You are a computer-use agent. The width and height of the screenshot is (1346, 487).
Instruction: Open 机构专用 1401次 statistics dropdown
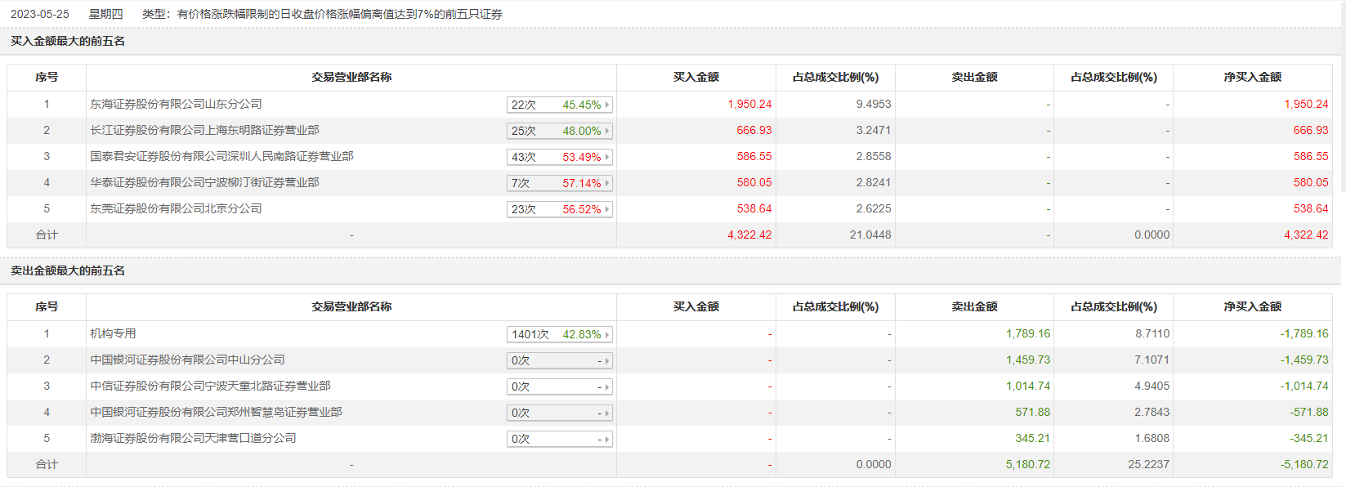point(607,334)
